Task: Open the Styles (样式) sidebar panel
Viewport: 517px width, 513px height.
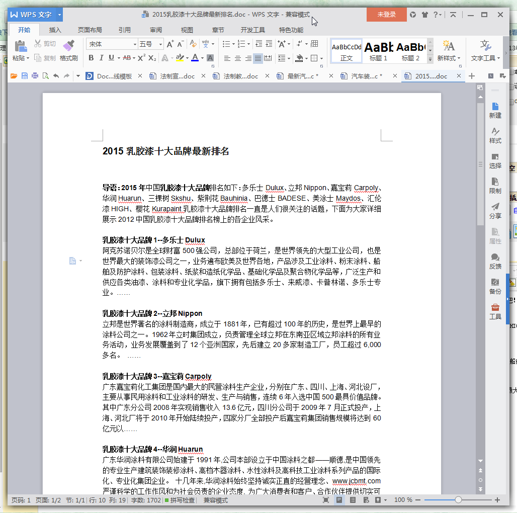Action: (x=495, y=135)
